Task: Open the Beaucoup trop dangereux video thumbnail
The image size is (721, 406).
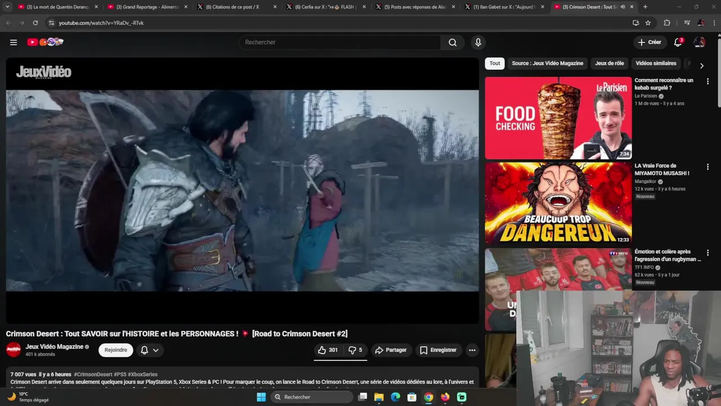Action: tap(558, 204)
